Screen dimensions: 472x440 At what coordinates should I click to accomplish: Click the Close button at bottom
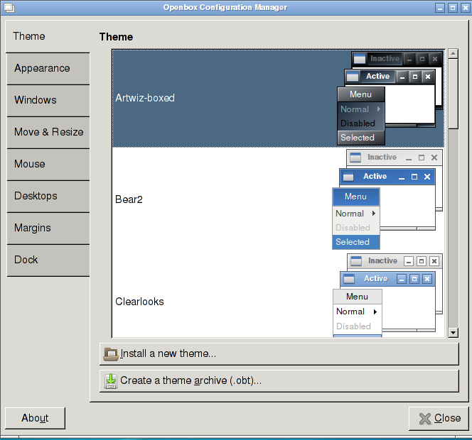point(439,419)
